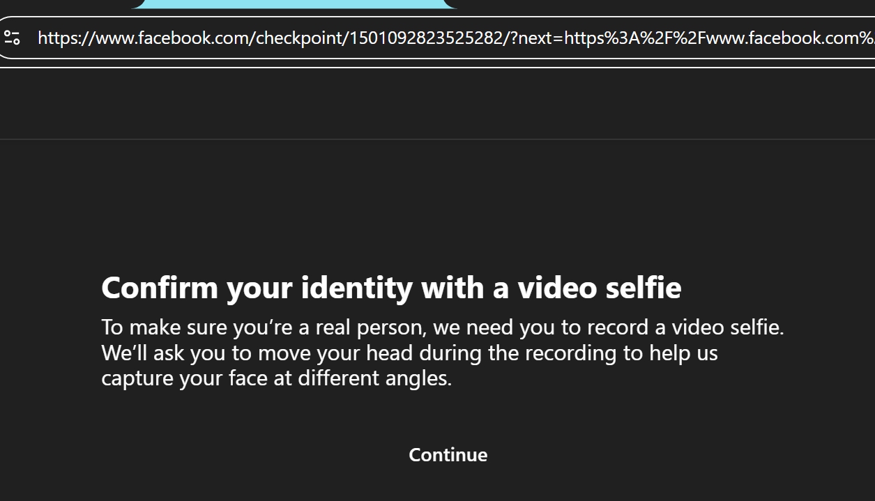Image resolution: width=875 pixels, height=501 pixels.
Task: View site permissions via the tune icon
Action: (x=12, y=38)
